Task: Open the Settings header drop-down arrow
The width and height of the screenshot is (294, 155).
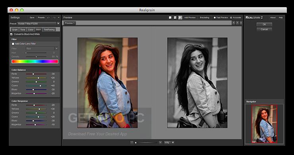Action: (x=59, y=17)
